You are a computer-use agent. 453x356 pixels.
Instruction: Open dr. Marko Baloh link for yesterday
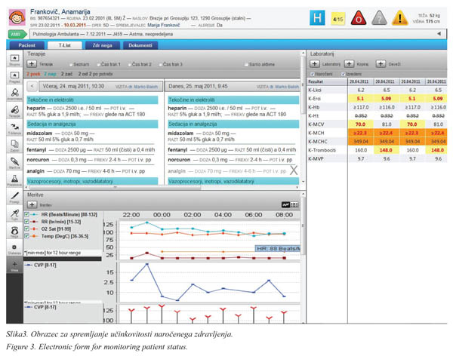coord(143,87)
